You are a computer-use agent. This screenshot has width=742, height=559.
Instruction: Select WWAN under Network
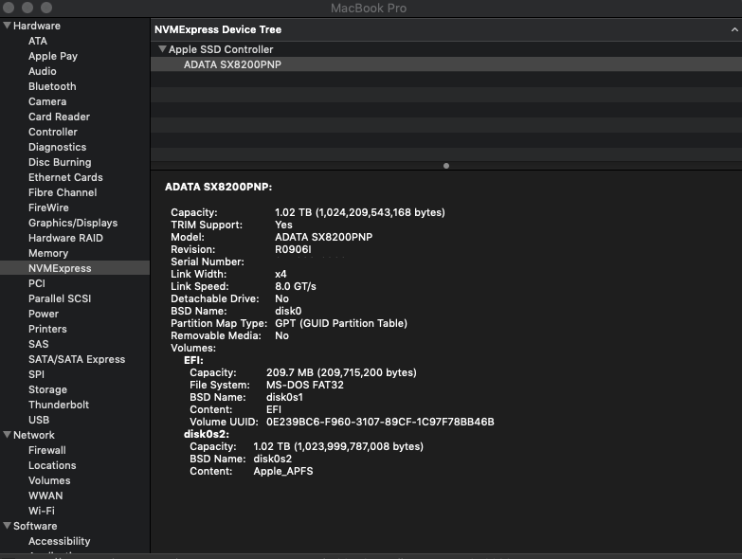point(45,496)
